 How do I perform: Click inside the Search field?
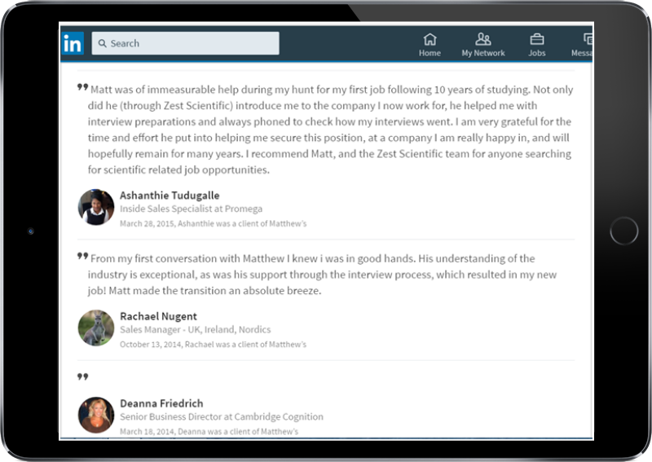[186, 43]
